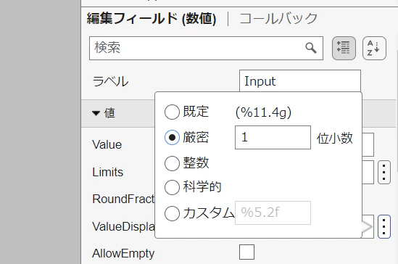The image size is (398, 264).
Task: Select the 厳密 radio option
Action: 172,137
